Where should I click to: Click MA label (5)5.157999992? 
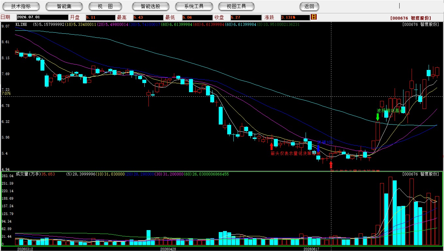48,25
